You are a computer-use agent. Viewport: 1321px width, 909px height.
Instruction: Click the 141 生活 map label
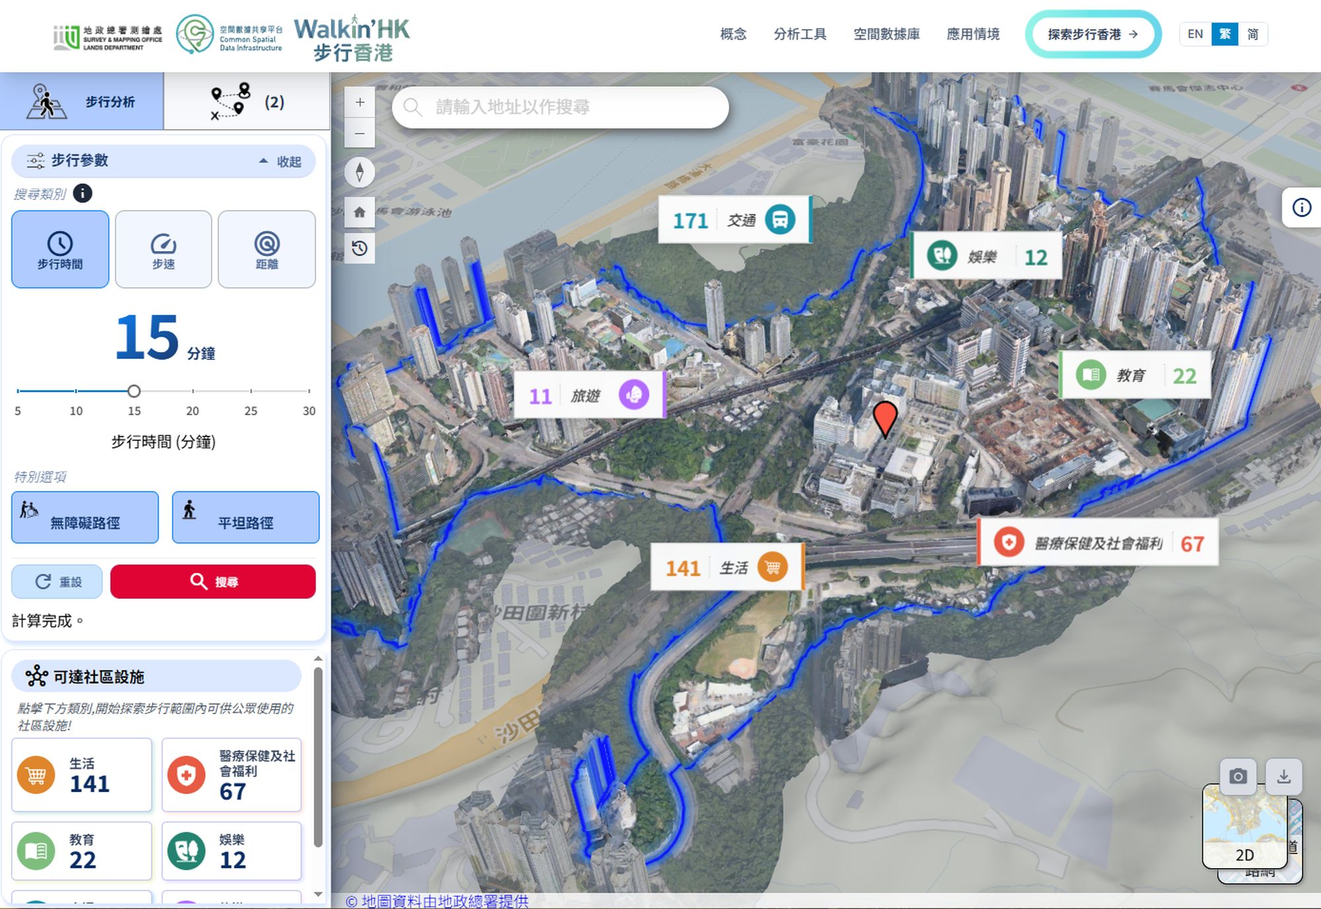(x=727, y=567)
